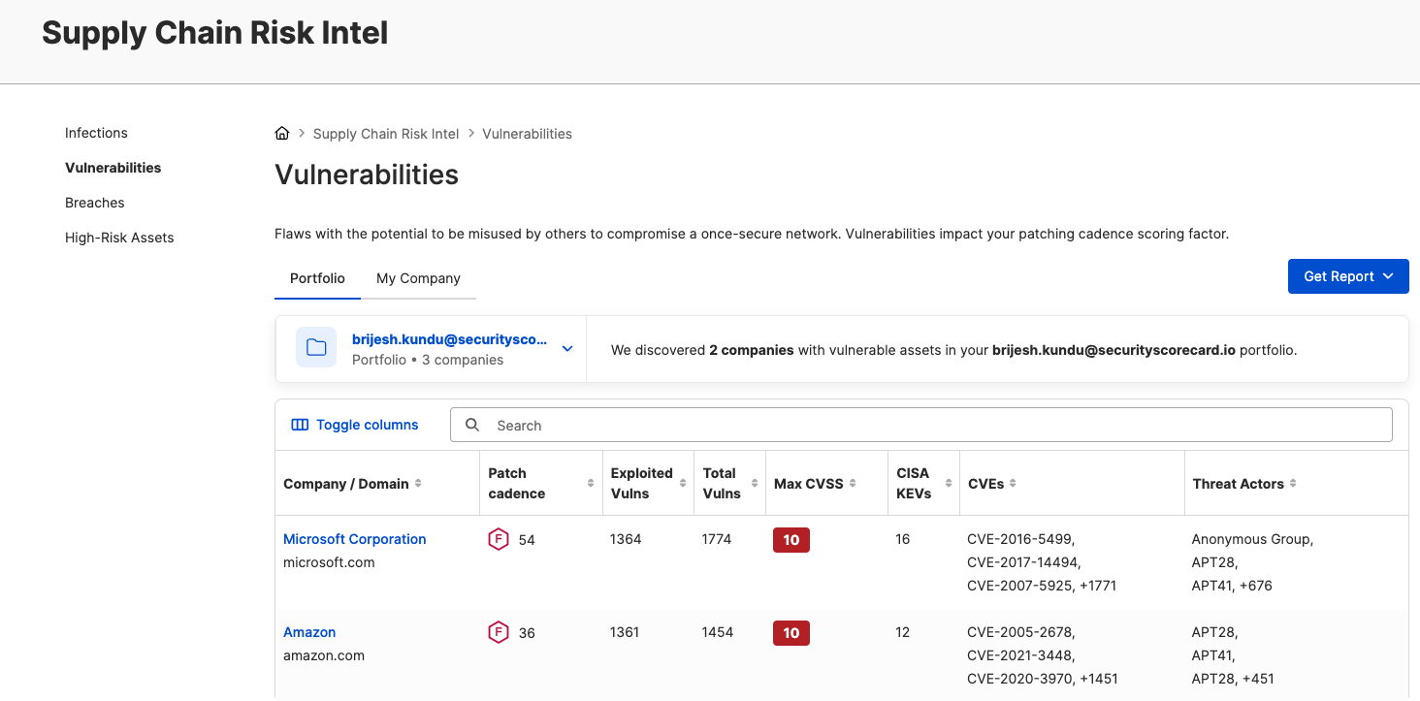1420x701 pixels.
Task: Click the Portfolio • 3 companies subtitle
Action: click(428, 360)
